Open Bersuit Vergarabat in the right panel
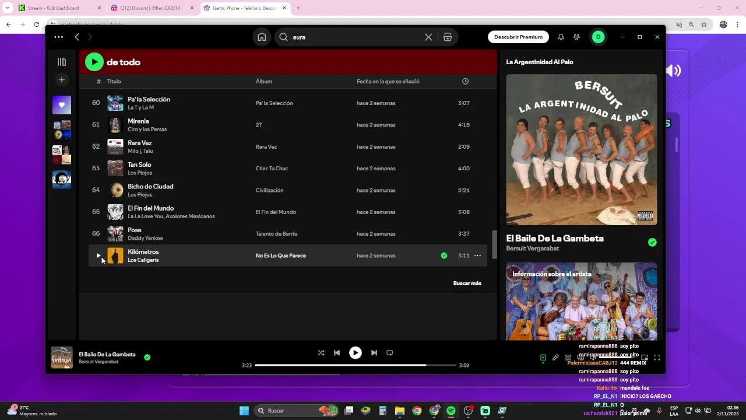This screenshot has height=420, width=746. point(532,249)
